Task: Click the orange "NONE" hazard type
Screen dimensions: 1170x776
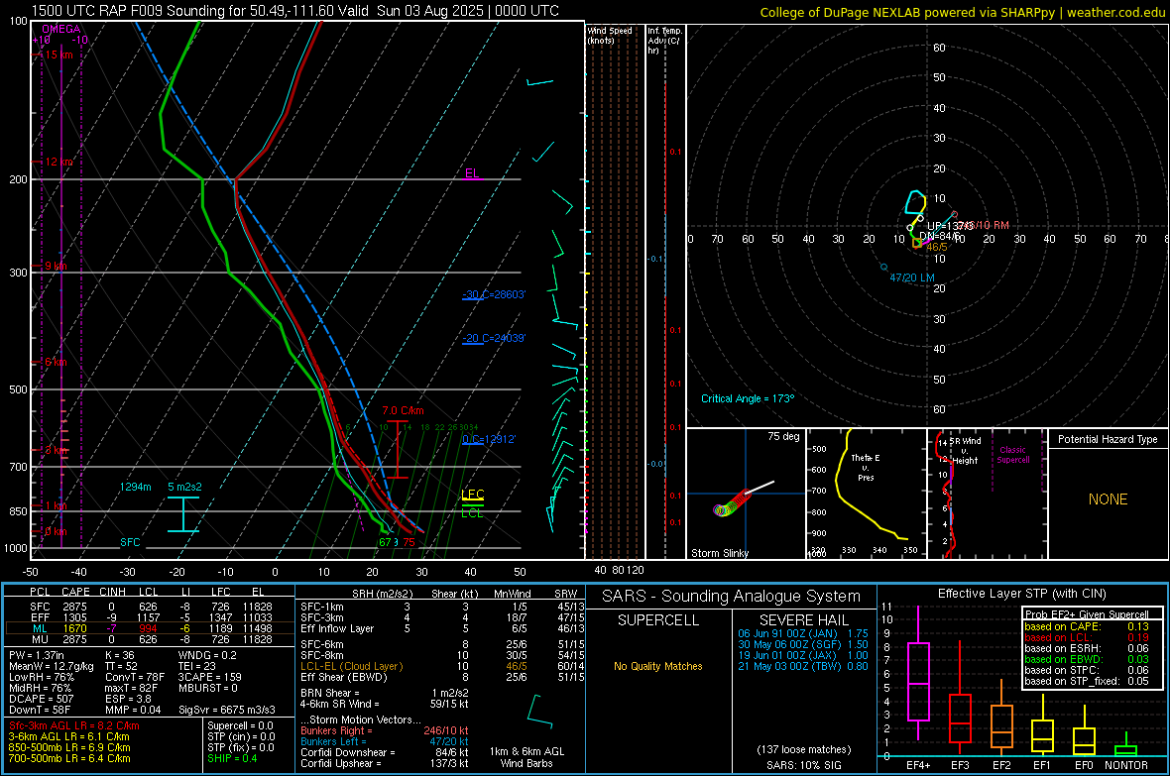Action: [x=1109, y=499]
